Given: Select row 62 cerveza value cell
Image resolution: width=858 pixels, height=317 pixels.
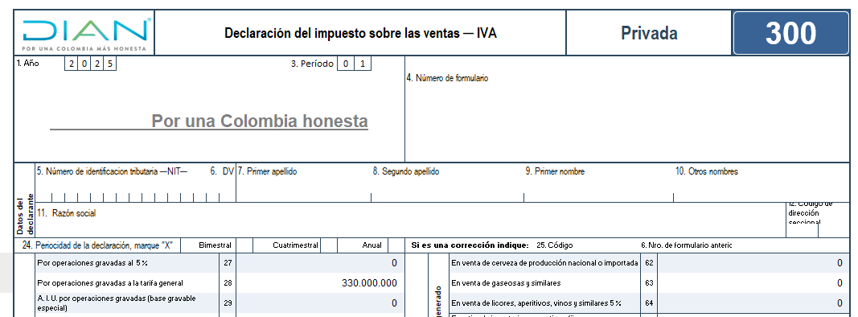Looking at the screenshot, I should click(x=753, y=263).
